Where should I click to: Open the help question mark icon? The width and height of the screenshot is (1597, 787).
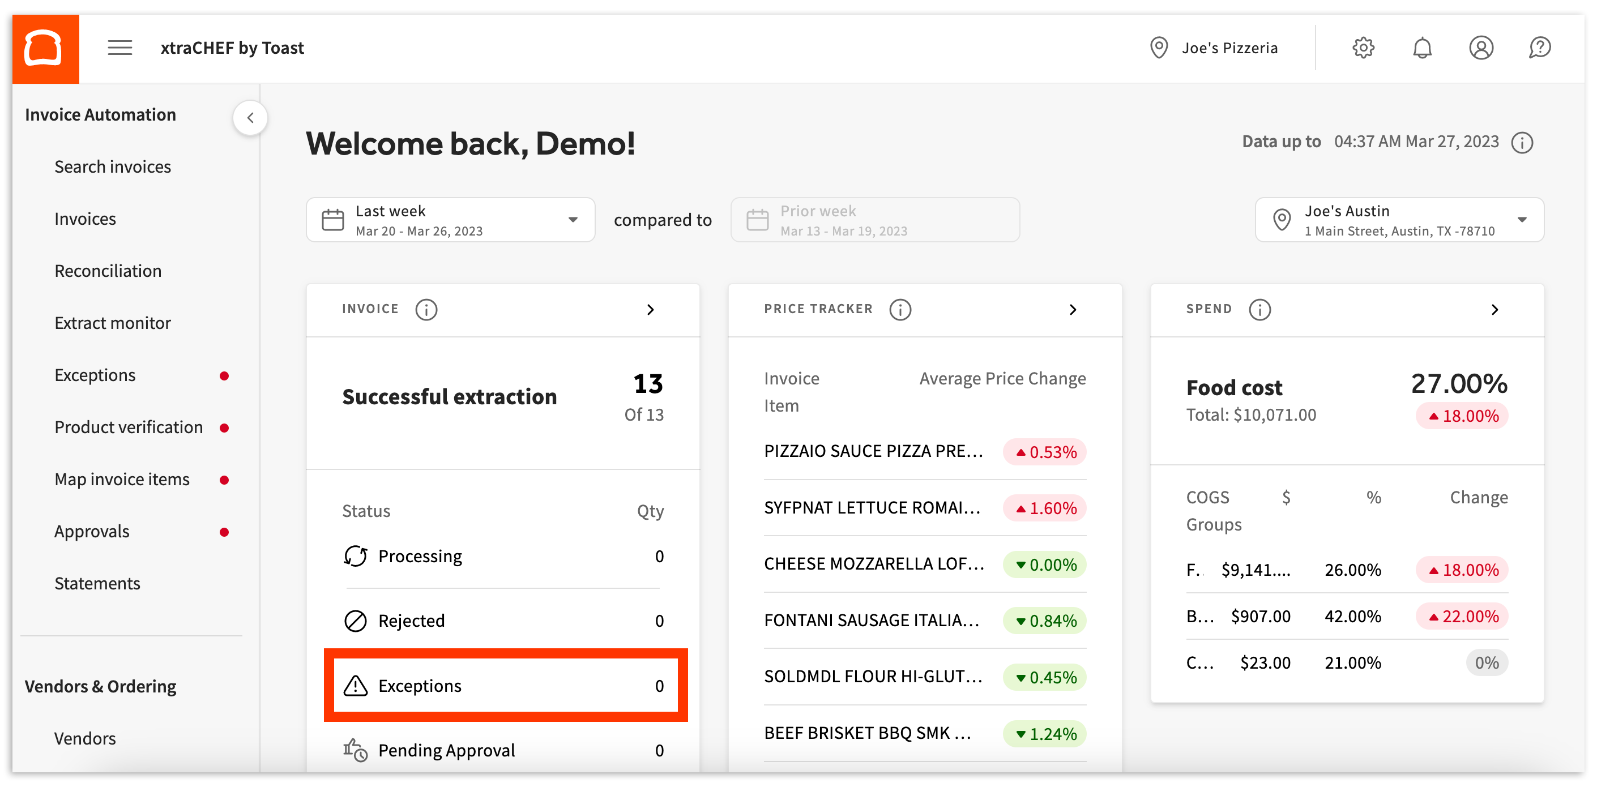[1540, 48]
